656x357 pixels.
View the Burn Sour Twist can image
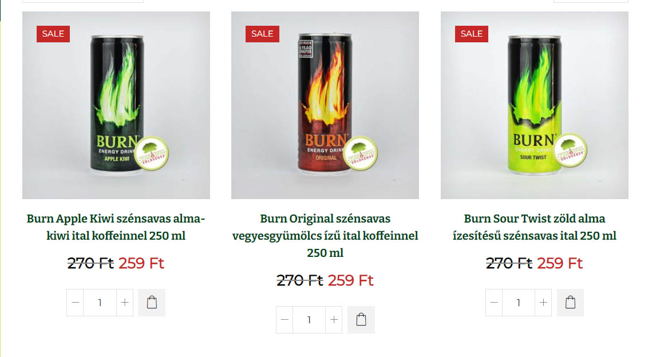(534, 105)
